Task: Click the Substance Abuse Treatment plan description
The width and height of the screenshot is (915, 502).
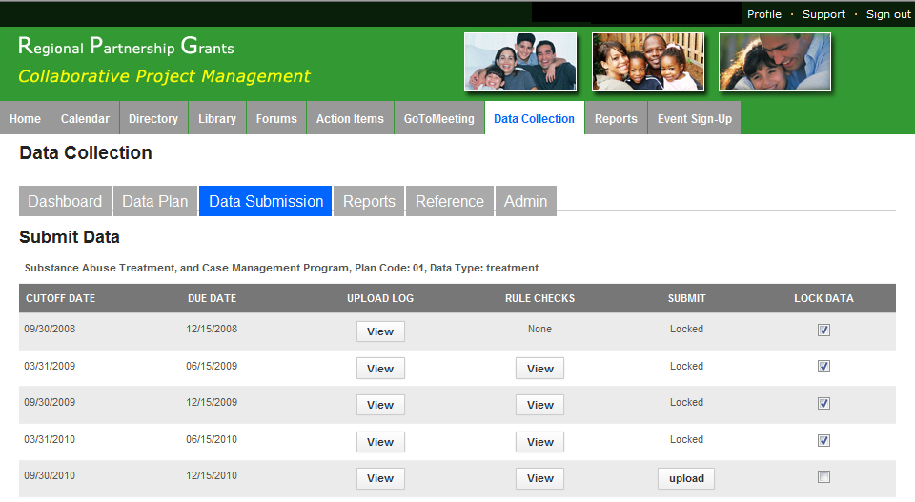Action: point(281,268)
